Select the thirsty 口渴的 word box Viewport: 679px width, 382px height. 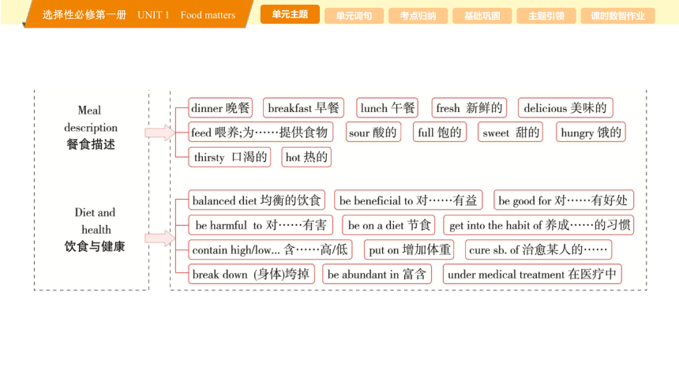(x=230, y=157)
